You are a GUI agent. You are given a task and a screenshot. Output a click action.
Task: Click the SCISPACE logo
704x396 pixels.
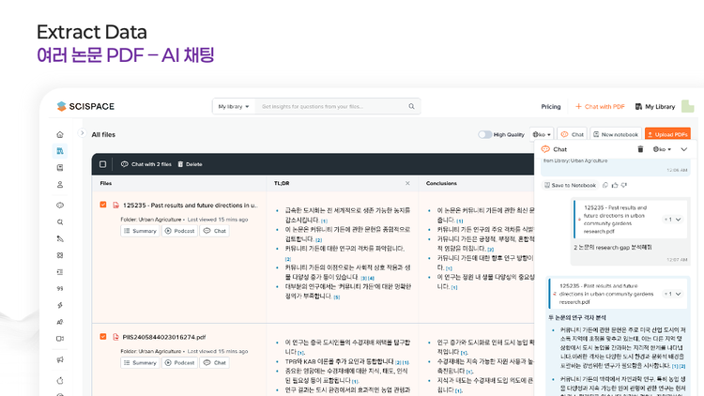pyautogui.click(x=85, y=106)
